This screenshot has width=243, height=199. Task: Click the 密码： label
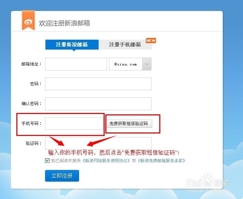pos(36,84)
